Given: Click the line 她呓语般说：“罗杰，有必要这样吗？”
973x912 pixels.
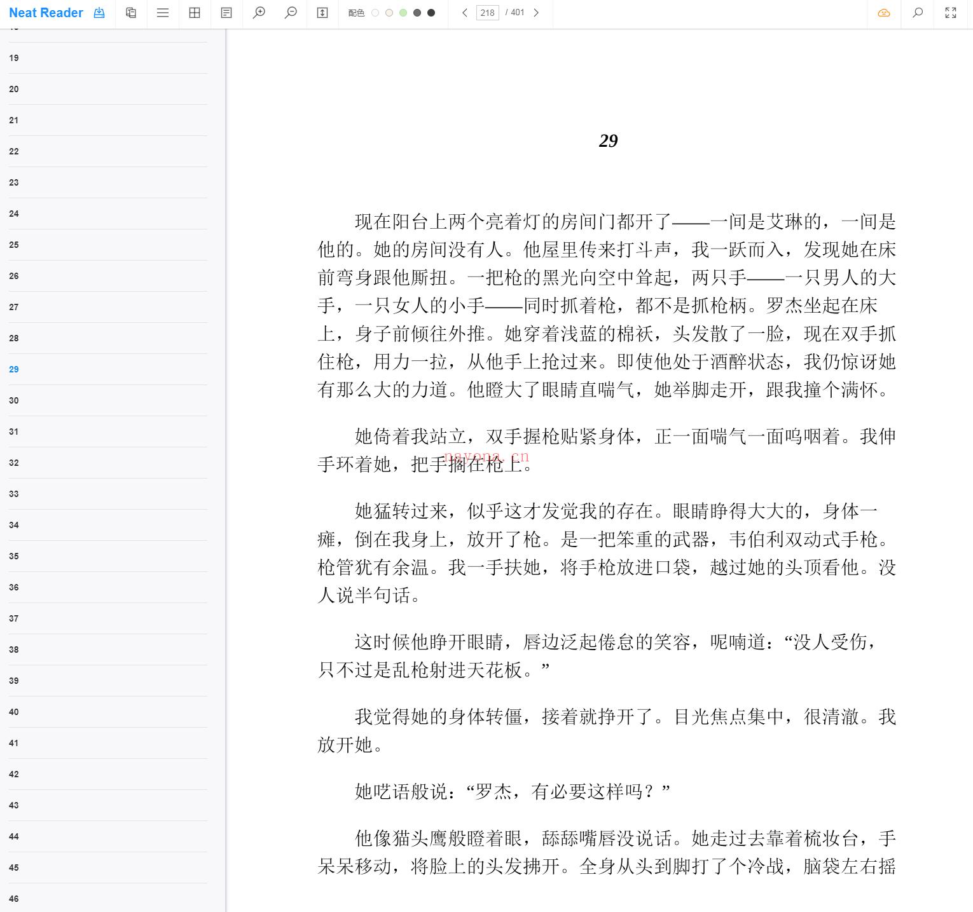Looking at the screenshot, I should pyautogui.click(x=513, y=791).
